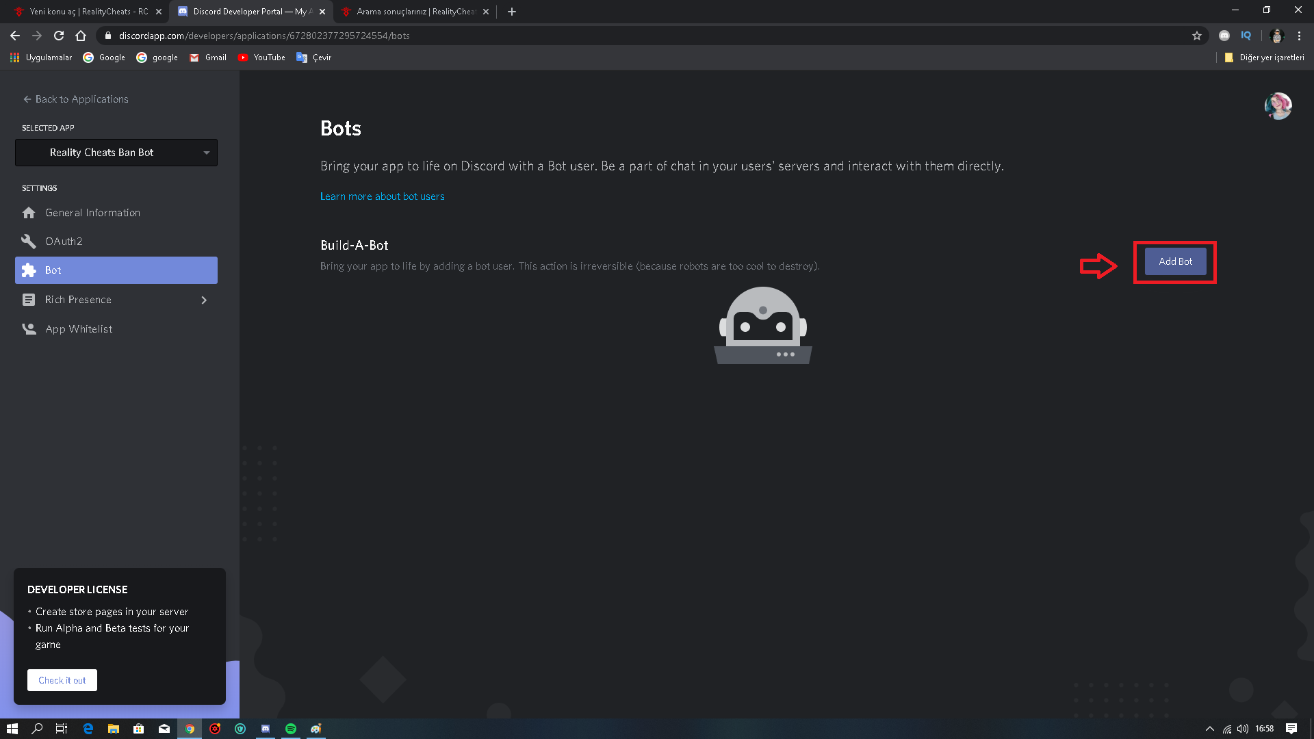Open the lowercase google bookmark
The image size is (1314, 739).
(157, 57)
